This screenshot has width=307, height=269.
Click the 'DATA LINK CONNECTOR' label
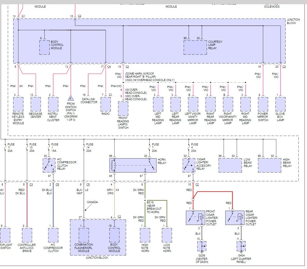coord(89,100)
